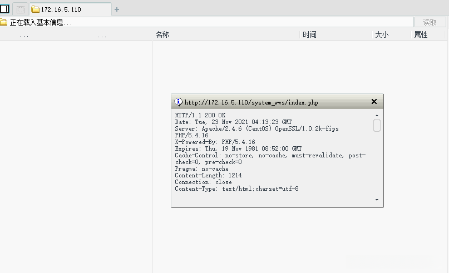
Task: Click the dotted-square tab icon
Action: (x=21, y=9)
